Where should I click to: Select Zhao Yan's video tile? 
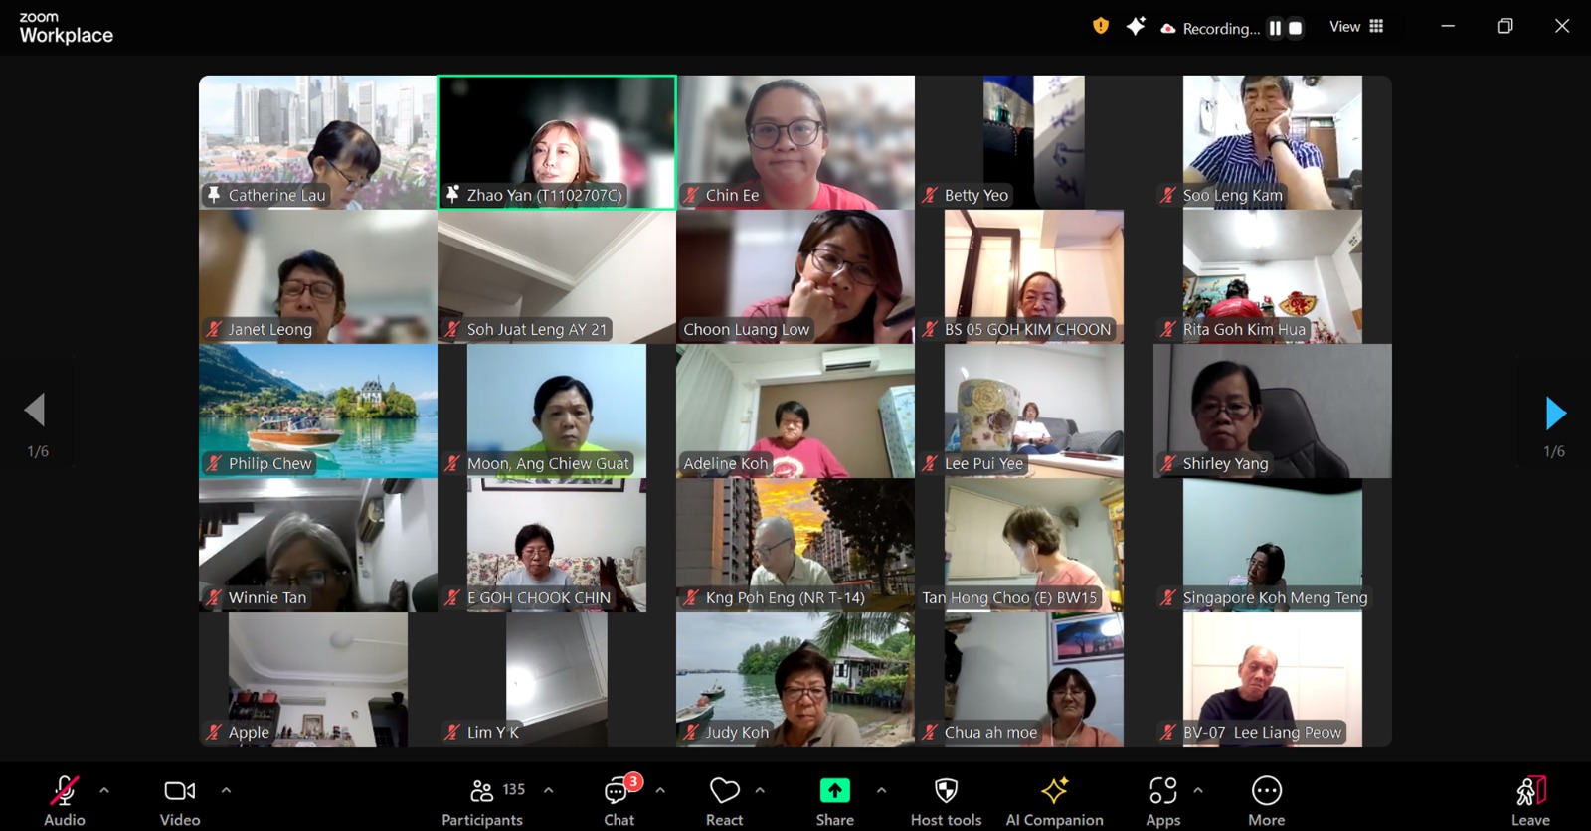point(557,141)
